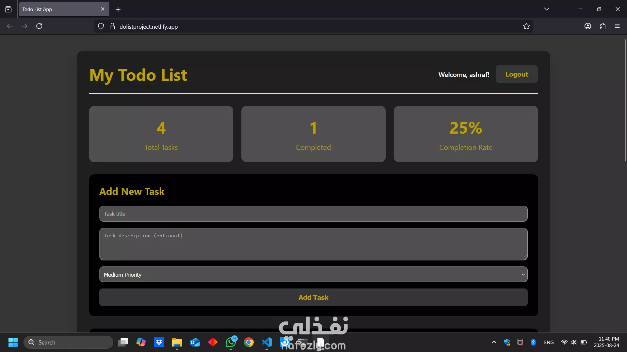Click the 25% Completion Rate card
The width and height of the screenshot is (627, 352).
pyautogui.click(x=466, y=134)
